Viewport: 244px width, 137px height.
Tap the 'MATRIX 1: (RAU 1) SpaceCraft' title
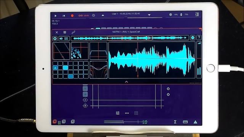[x=126, y=32]
